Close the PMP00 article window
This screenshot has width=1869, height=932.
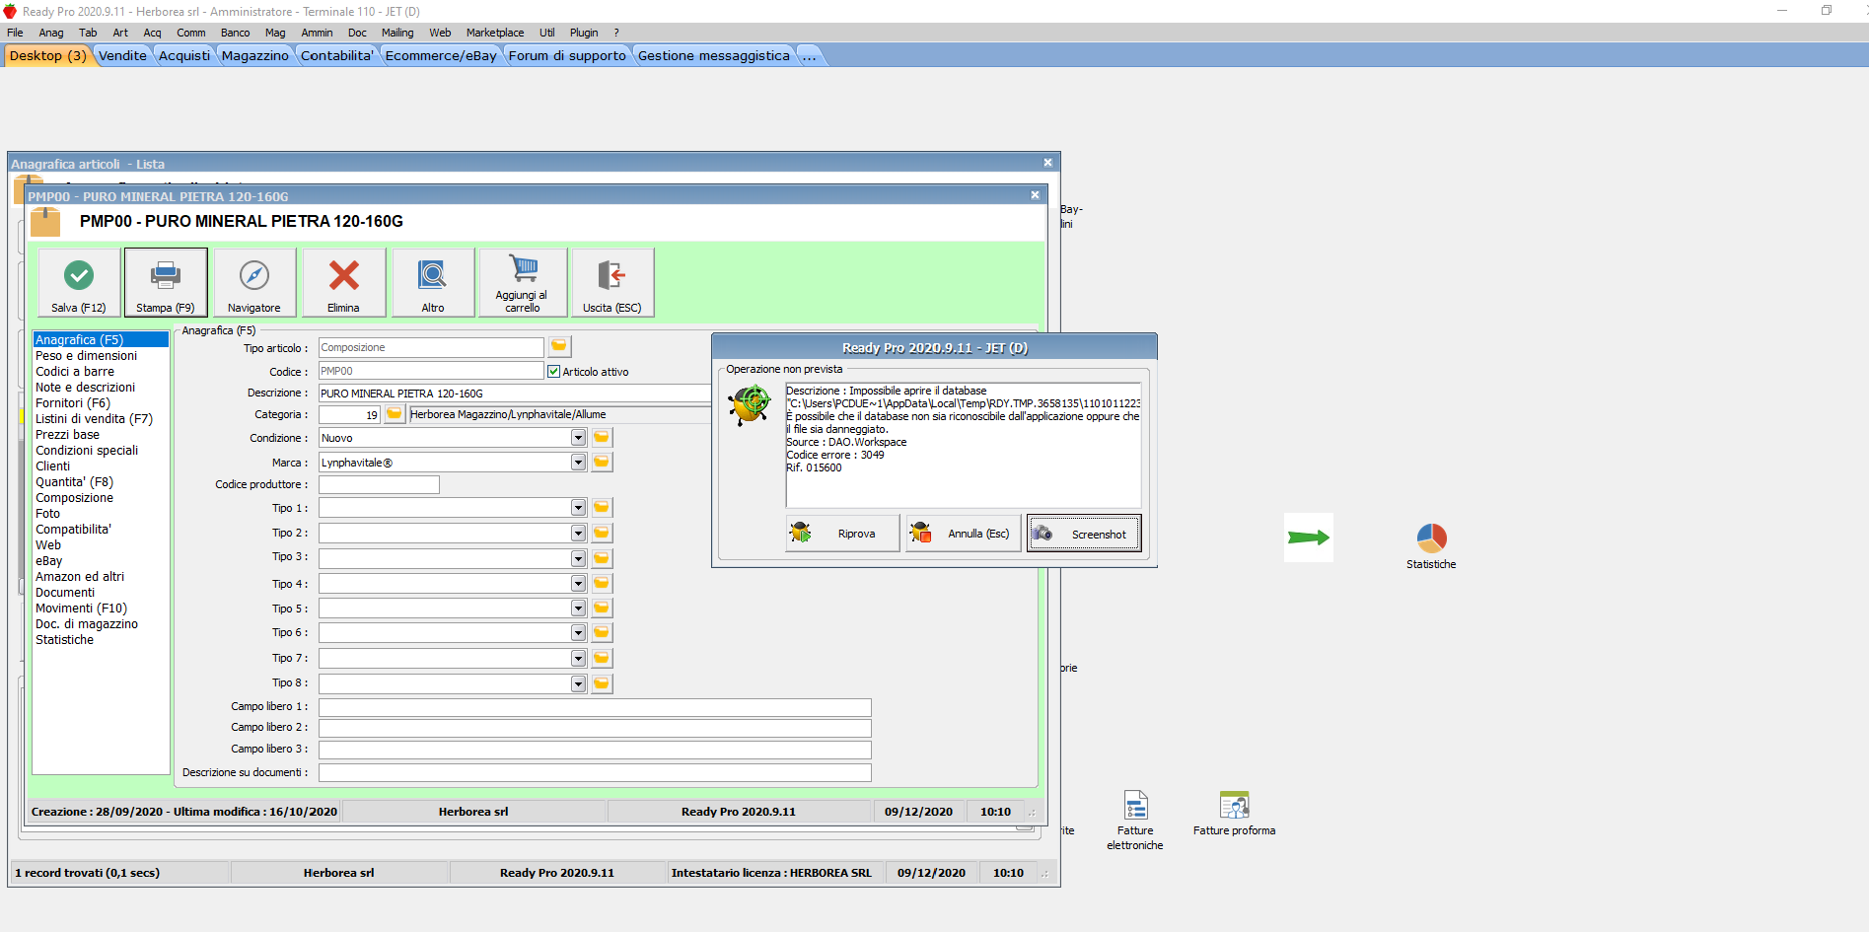tap(1035, 195)
